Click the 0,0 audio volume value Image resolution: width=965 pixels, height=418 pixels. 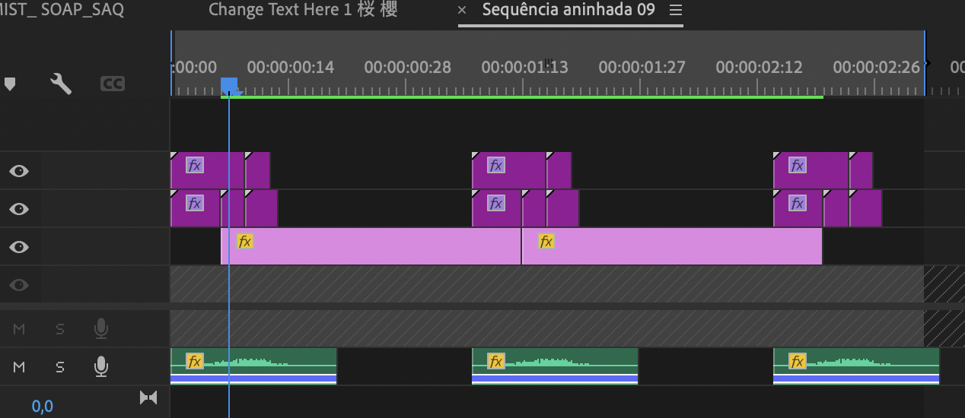point(43,406)
